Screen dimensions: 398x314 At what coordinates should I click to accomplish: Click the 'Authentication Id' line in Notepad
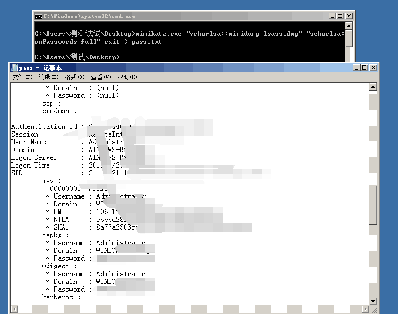coord(74,126)
